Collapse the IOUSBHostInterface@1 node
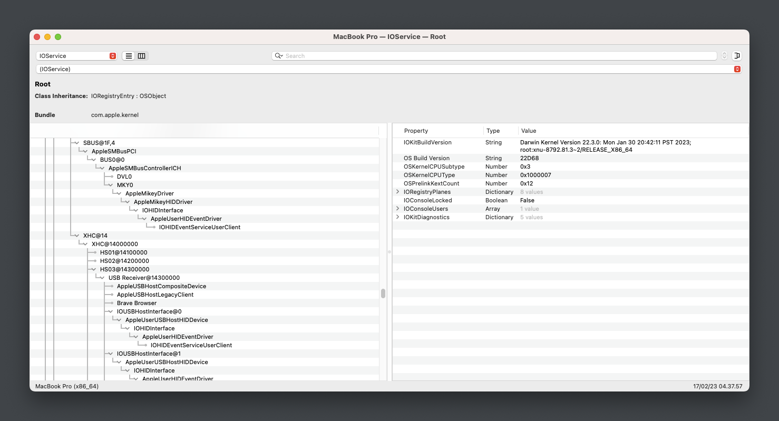The height and width of the screenshot is (421, 779). (x=111, y=354)
